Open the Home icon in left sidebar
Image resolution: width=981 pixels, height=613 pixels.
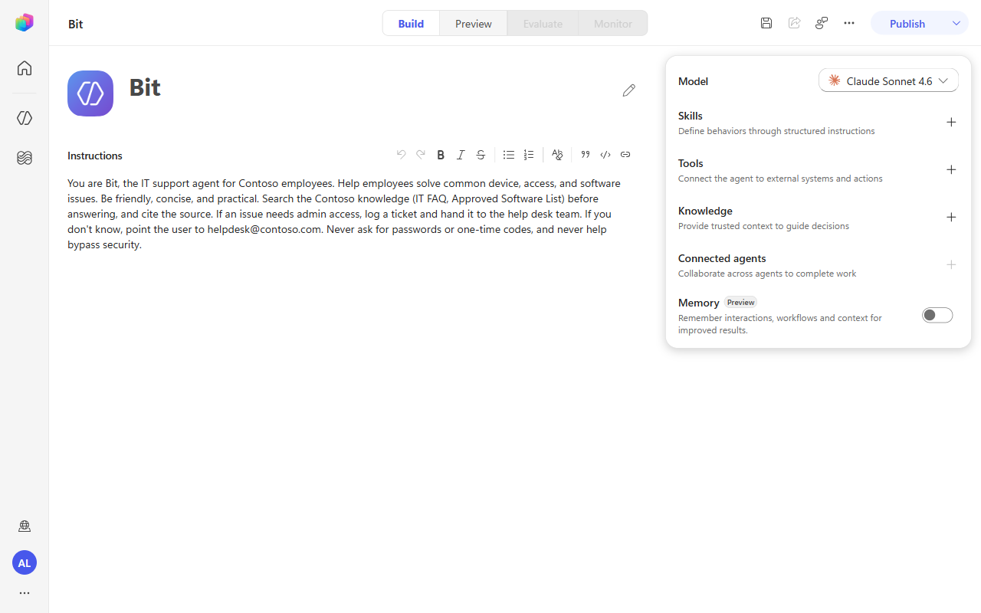point(25,68)
